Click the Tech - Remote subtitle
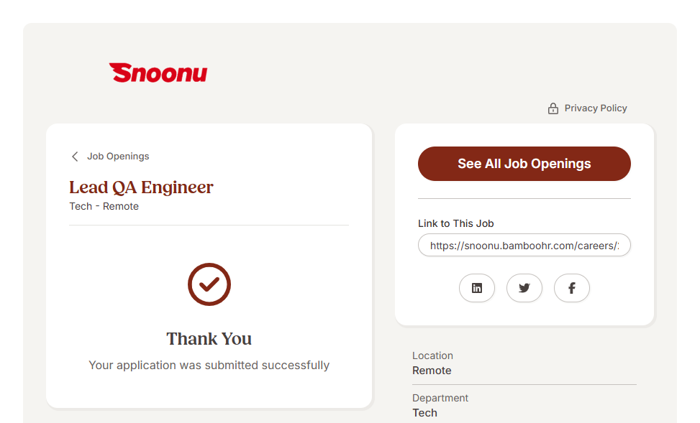Screen dimensions: 700x423 coord(104,206)
